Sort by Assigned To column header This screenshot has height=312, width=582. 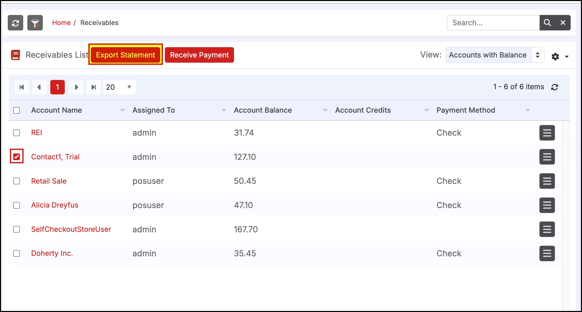coord(154,110)
